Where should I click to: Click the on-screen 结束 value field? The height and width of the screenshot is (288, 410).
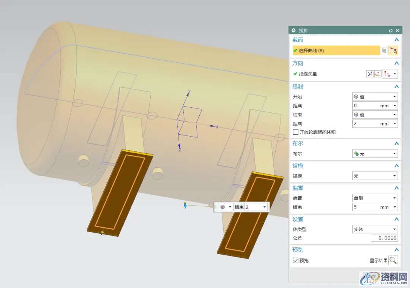[254, 207]
